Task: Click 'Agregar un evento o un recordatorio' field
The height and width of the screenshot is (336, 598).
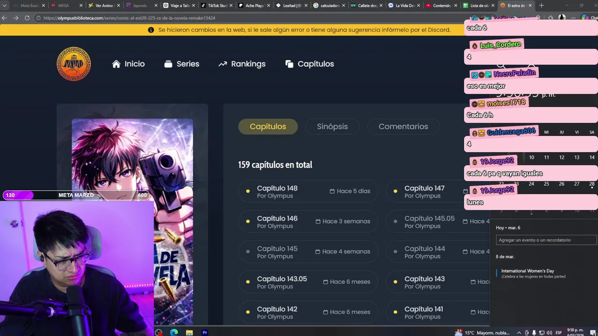Action: point(546,240)
